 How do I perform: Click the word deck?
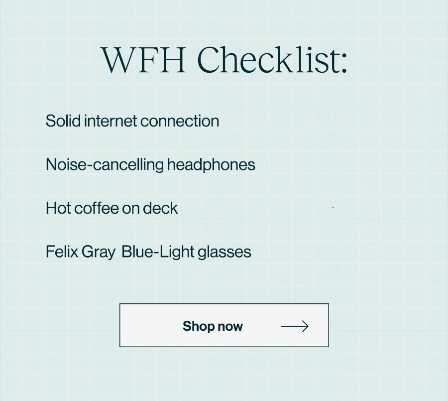160,208
